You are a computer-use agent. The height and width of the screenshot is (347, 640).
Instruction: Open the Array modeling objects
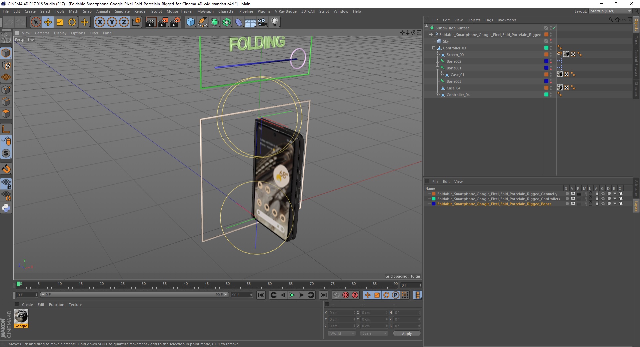pyautogui.click(x=227, y=22)
